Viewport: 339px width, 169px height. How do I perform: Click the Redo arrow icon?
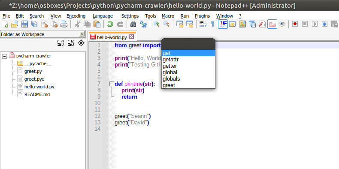[120, 24]
